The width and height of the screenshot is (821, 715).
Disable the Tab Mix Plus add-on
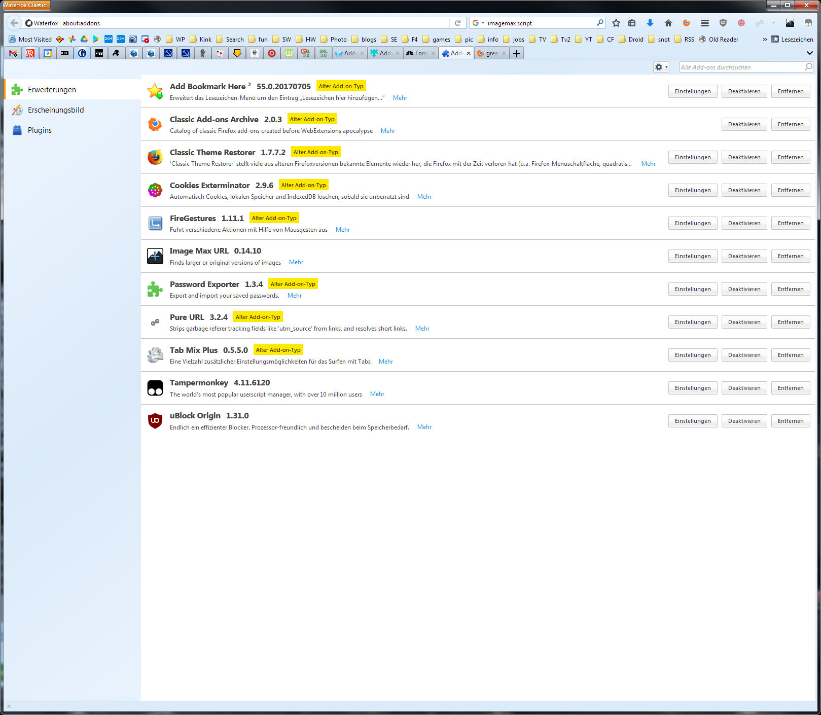(744, 355)
